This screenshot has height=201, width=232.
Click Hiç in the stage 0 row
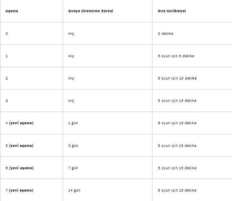tap(71, 34)
